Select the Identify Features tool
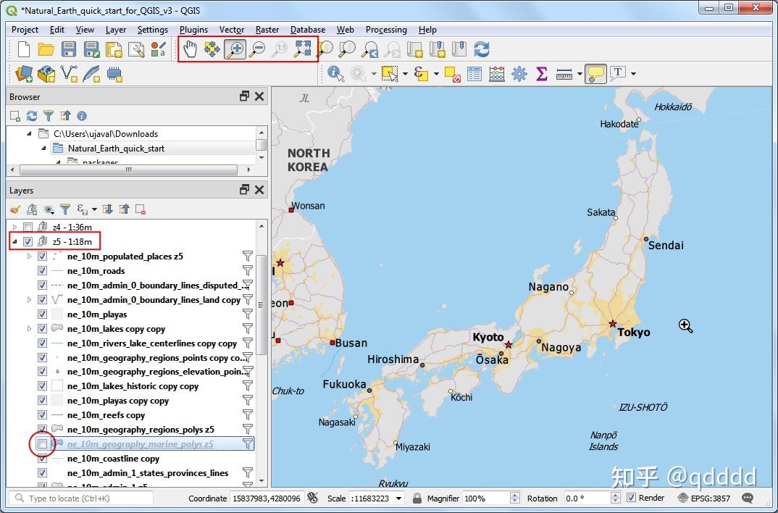The height and width of the screenshot is (513, 778). click(335, 73)
